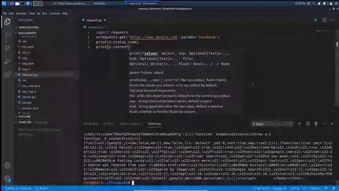This screenshot has width=339, height=191.
Task: Split the terminal pane
Action: point(308,124)
